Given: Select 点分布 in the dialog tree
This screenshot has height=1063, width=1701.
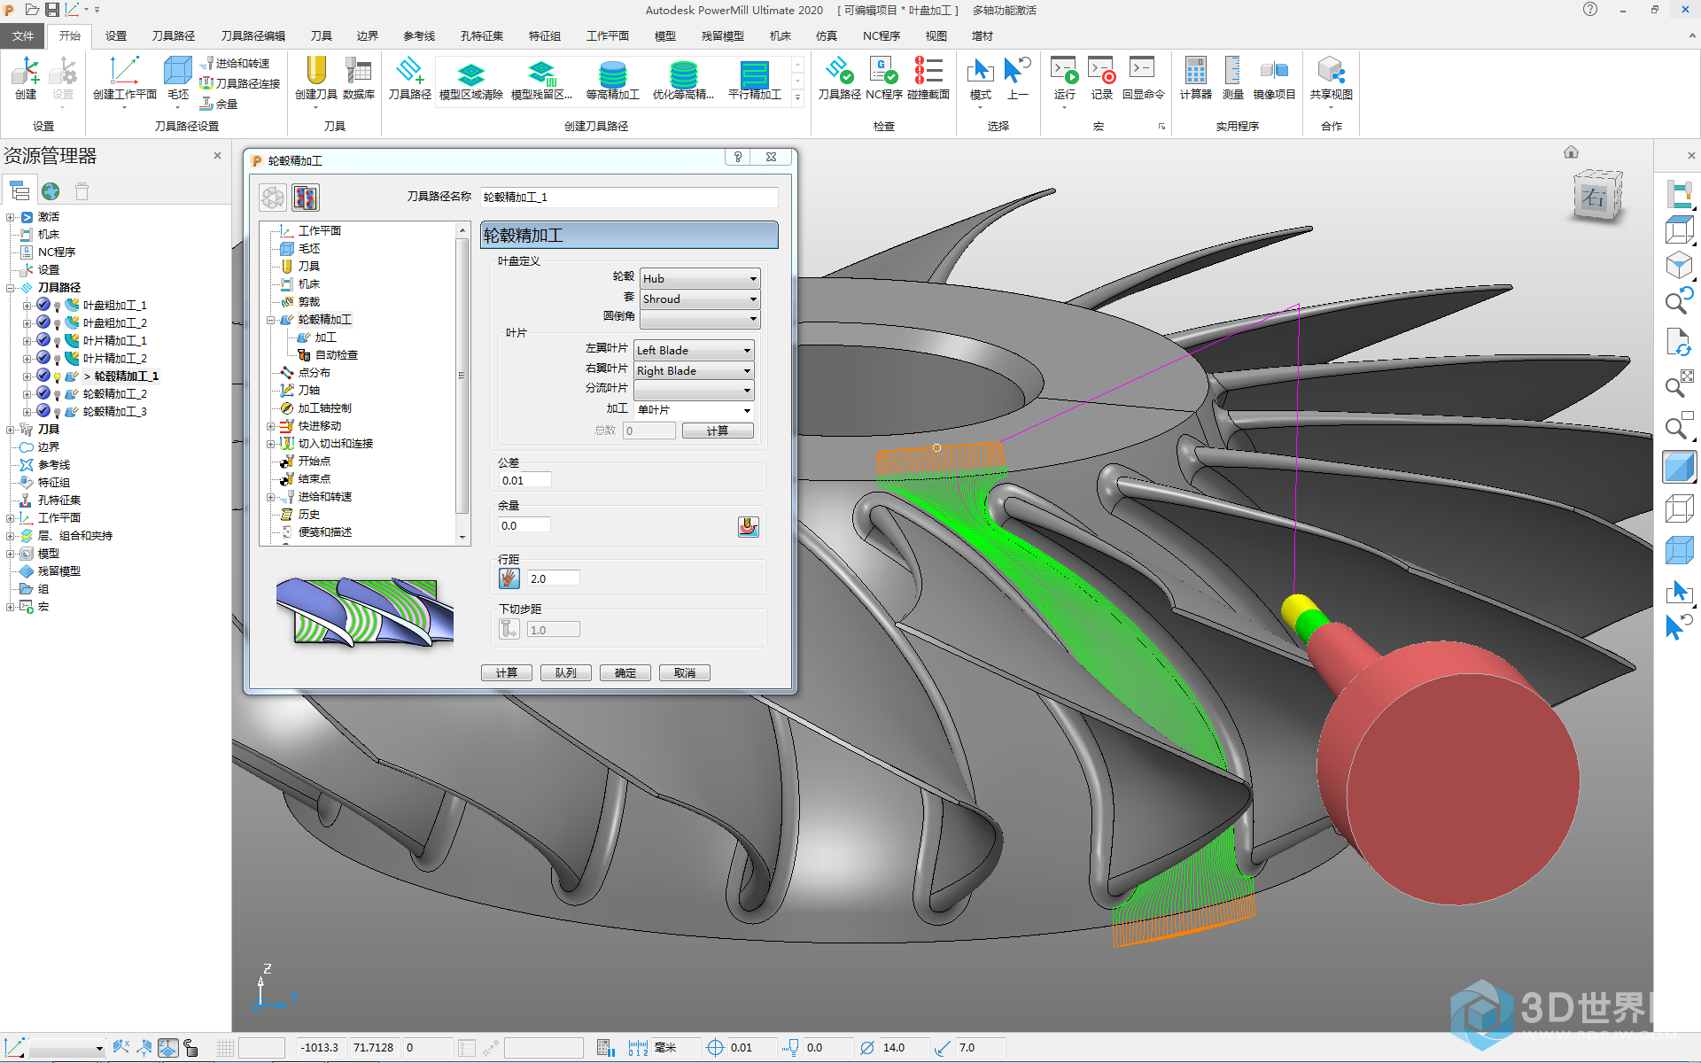Looking at the screenshot, I should point(314,373).
